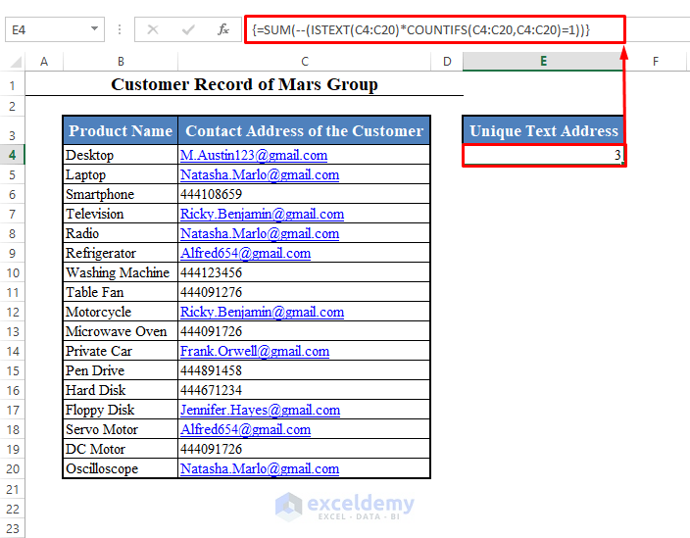This screenshot has height=538, width=690.
Task: Select the cell containing 444108659
Action: (x=304, y=194)
